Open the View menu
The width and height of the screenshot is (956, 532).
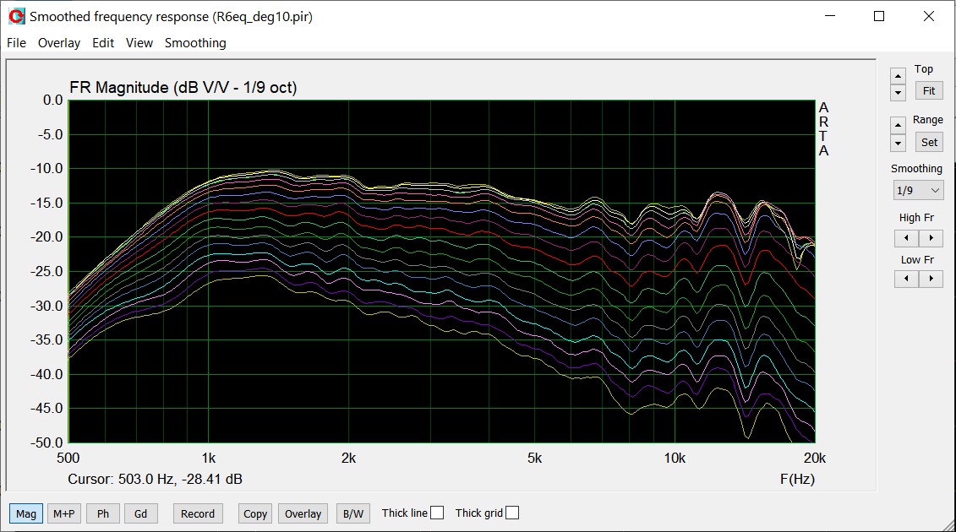pos(139,43)
